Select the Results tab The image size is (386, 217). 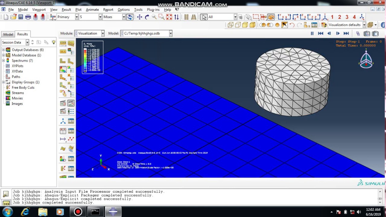point(23,34)
